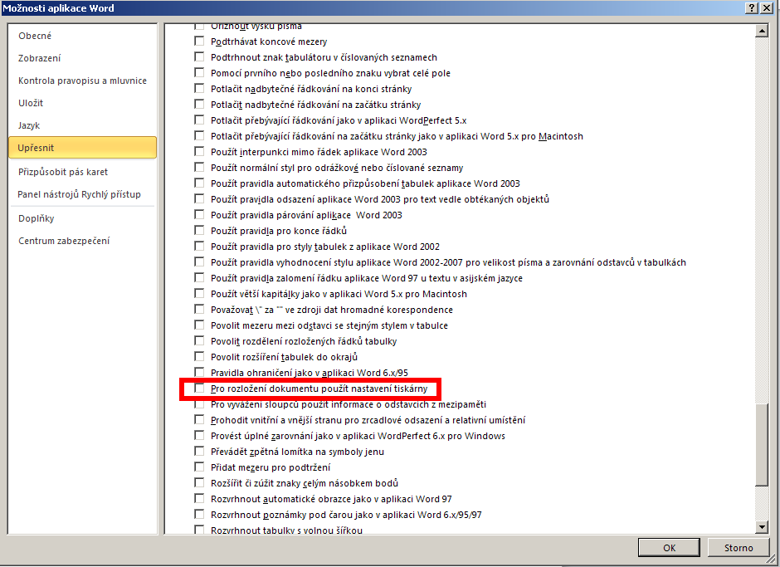Toggle Pro vyvážení sloupců použít informace checkbox
This screenshot has height=567, width=780.
point(199,403)
